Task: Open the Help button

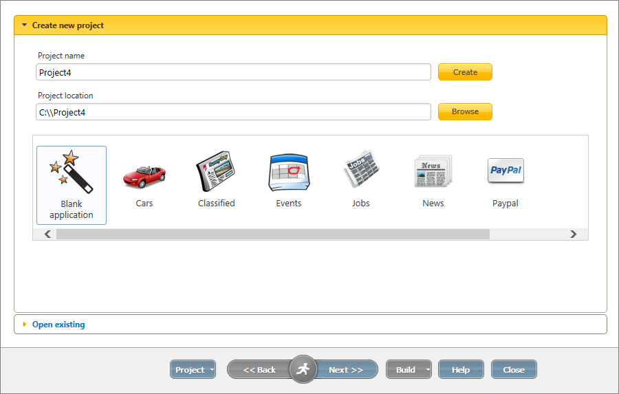Action: point(461,370)
